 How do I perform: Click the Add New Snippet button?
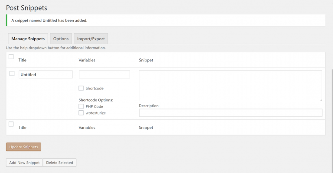[24, 163]
